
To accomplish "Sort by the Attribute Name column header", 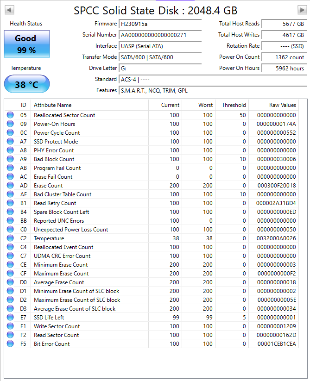I will click(x=52, y=105).
